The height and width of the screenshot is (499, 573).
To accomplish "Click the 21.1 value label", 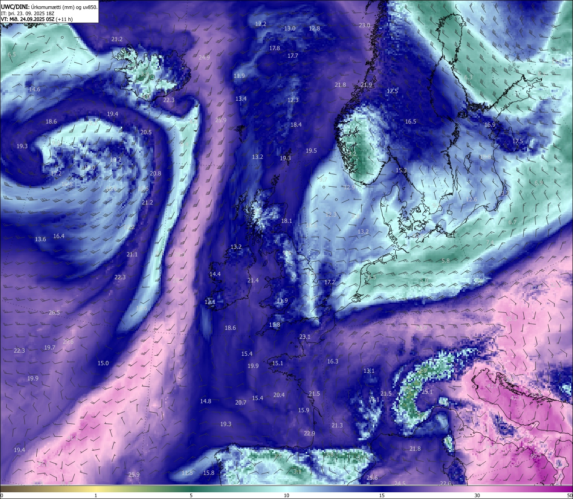I will (x=132, y=254).
